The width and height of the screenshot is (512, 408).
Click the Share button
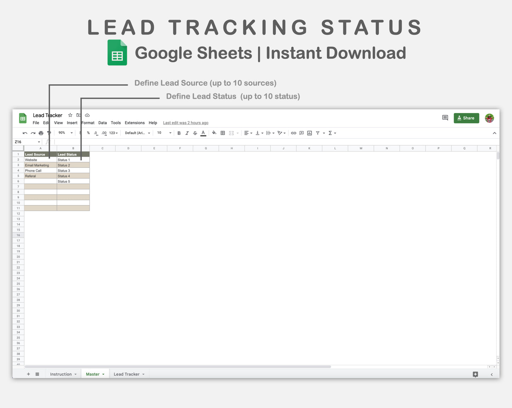click(466, 118)
